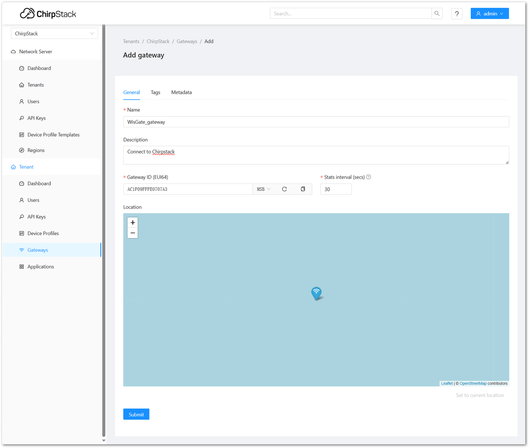Open the MSB byte-order dropdown
529x448 pixels.
point(262,189)
